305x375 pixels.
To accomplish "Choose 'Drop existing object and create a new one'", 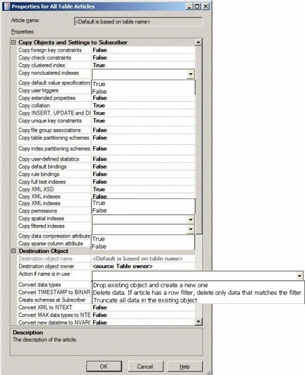I will pyautogui.click(x=150, y=285).
